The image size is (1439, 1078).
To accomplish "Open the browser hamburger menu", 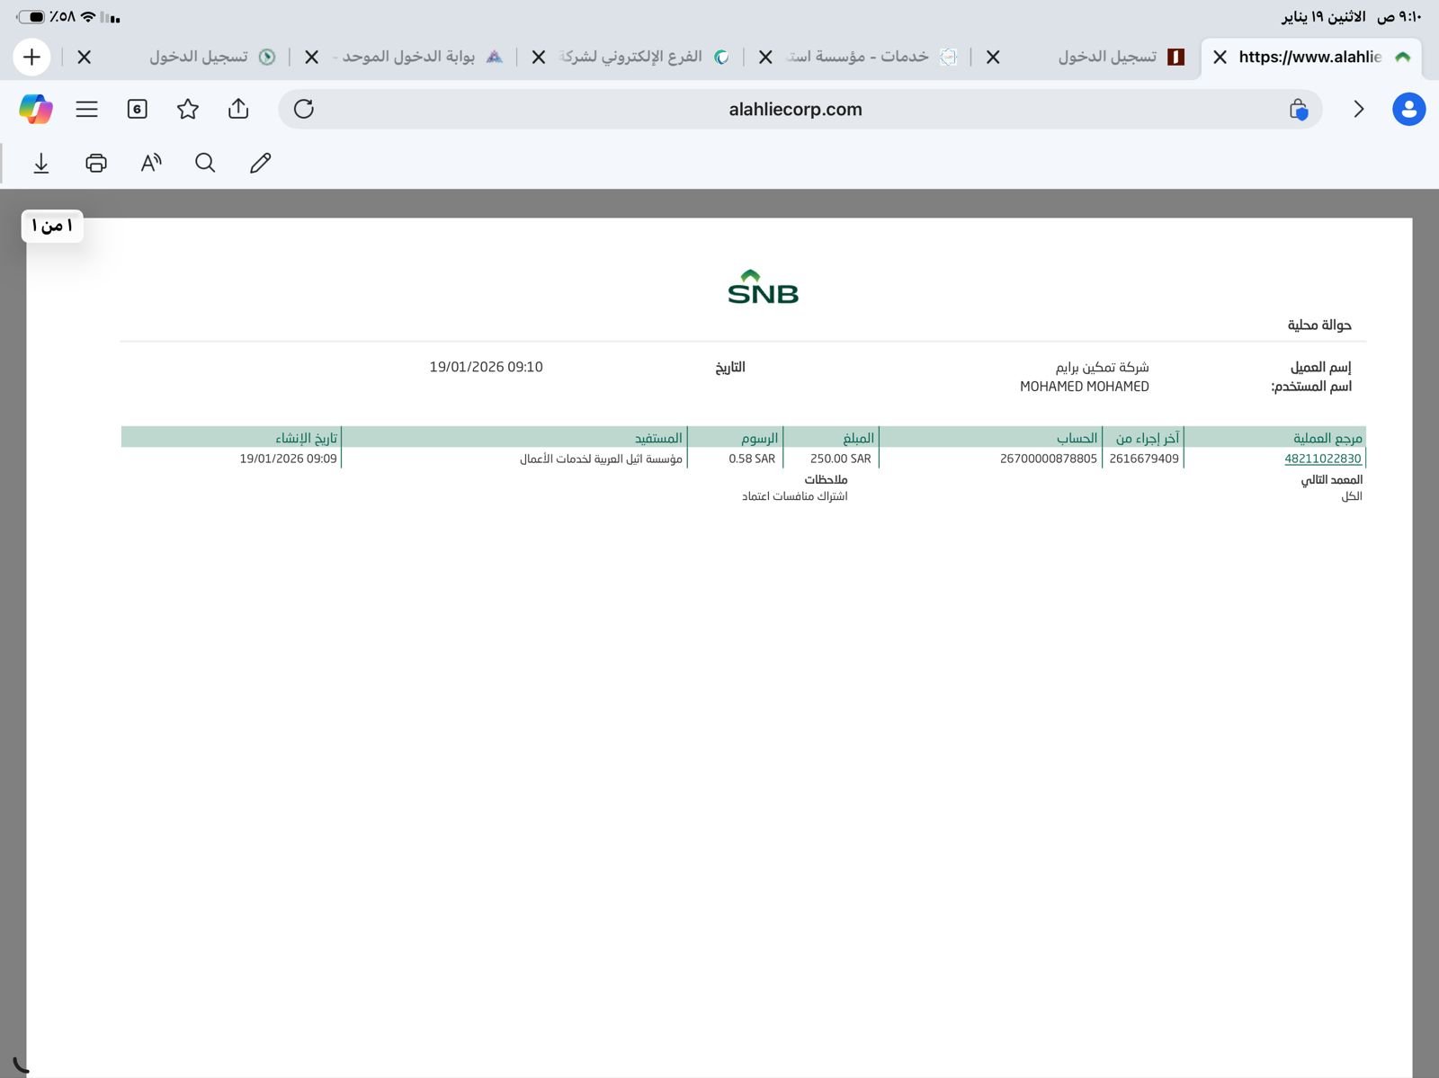I will click(86, 109).
